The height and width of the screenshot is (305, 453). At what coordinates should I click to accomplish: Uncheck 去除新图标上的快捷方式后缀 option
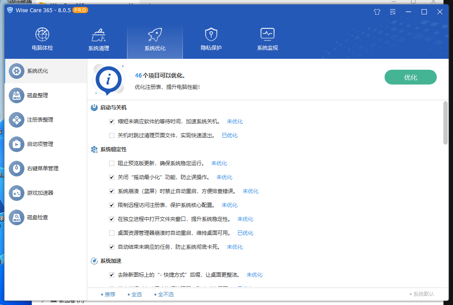tap(112, 274)
